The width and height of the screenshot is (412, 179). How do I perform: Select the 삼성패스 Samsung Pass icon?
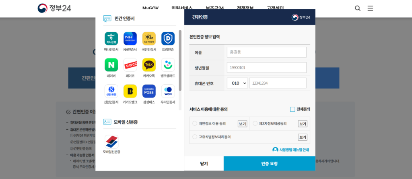149,91
